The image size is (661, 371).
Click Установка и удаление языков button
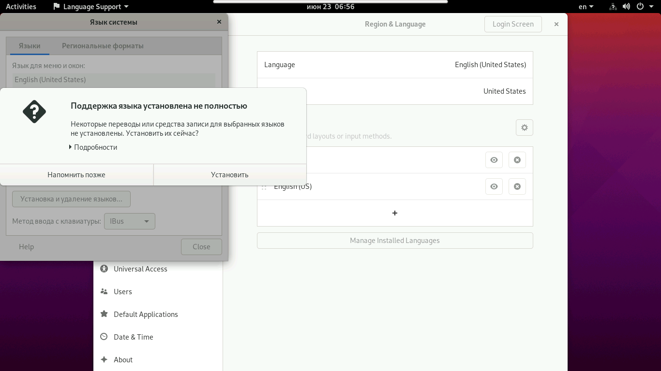[71, 199]
